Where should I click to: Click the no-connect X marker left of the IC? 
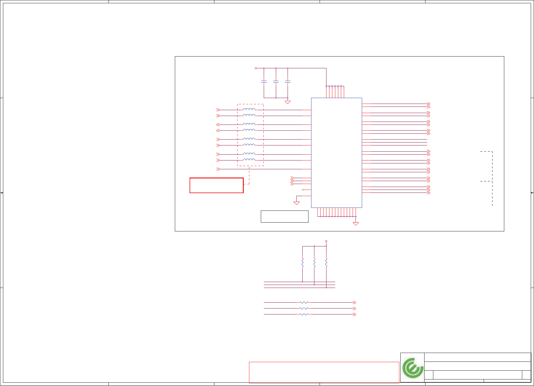303,190
